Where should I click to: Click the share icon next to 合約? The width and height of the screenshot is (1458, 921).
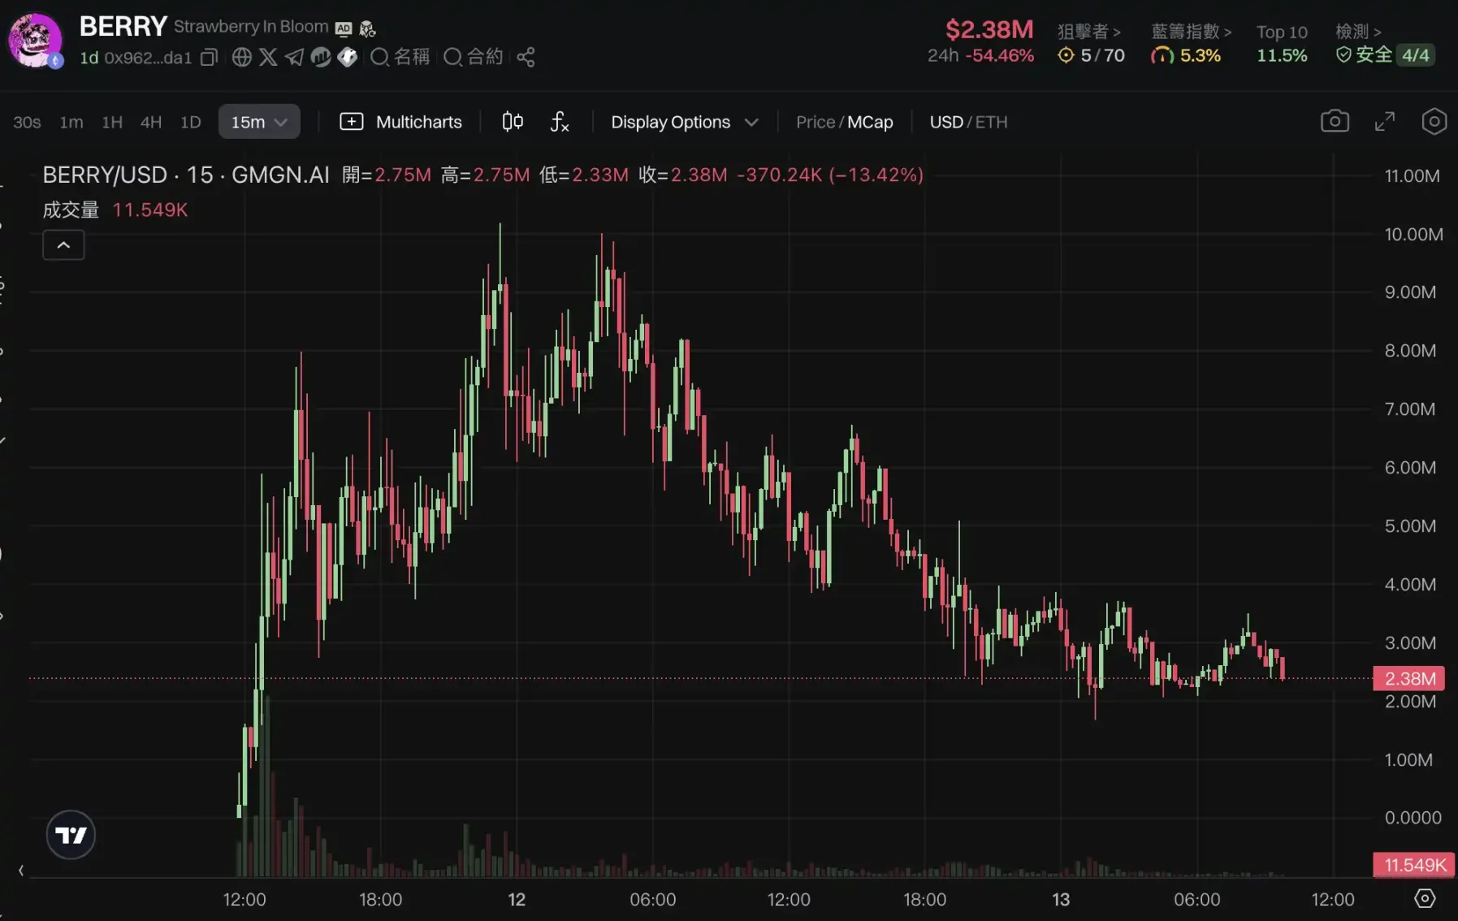click(x=526, y=57)
